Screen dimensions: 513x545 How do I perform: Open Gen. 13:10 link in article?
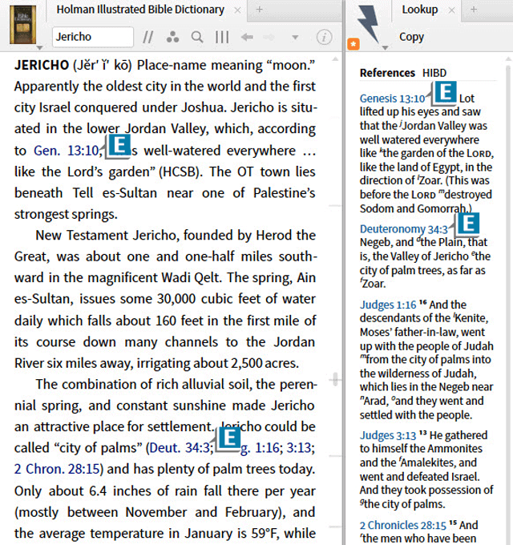(x=66, y=151)
